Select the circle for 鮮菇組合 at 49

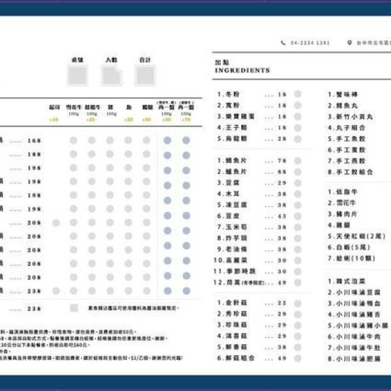[297, 358]
